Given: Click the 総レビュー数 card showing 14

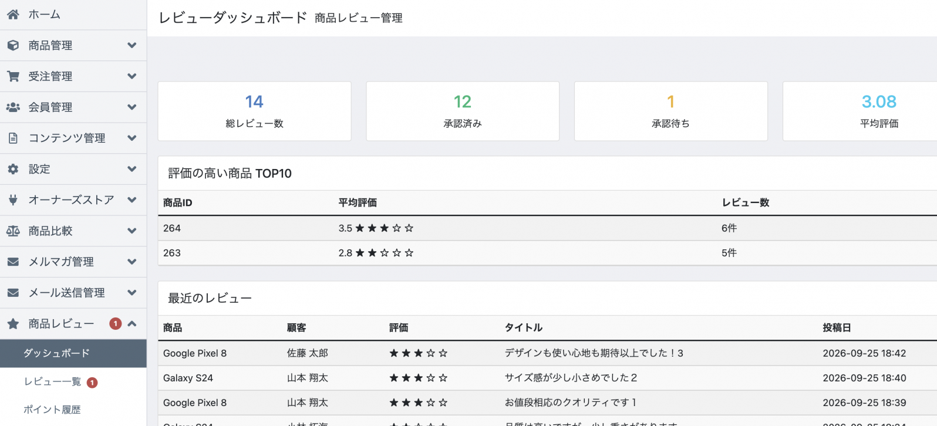Looking at the screenshot, I should click(x=254, y=111).
